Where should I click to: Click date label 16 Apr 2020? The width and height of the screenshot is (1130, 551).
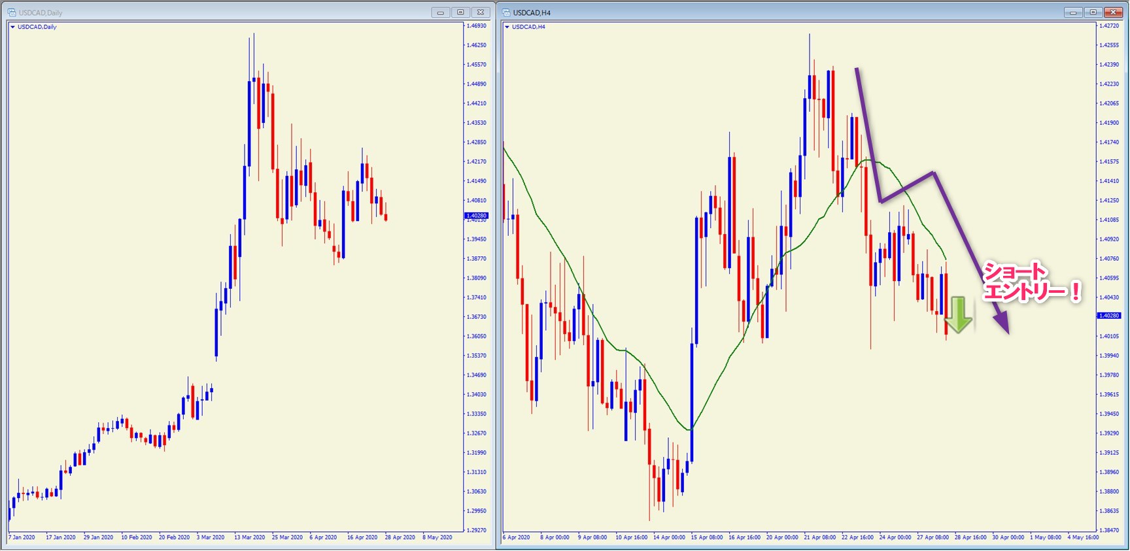pyautogui.click(x=362, y=537)
